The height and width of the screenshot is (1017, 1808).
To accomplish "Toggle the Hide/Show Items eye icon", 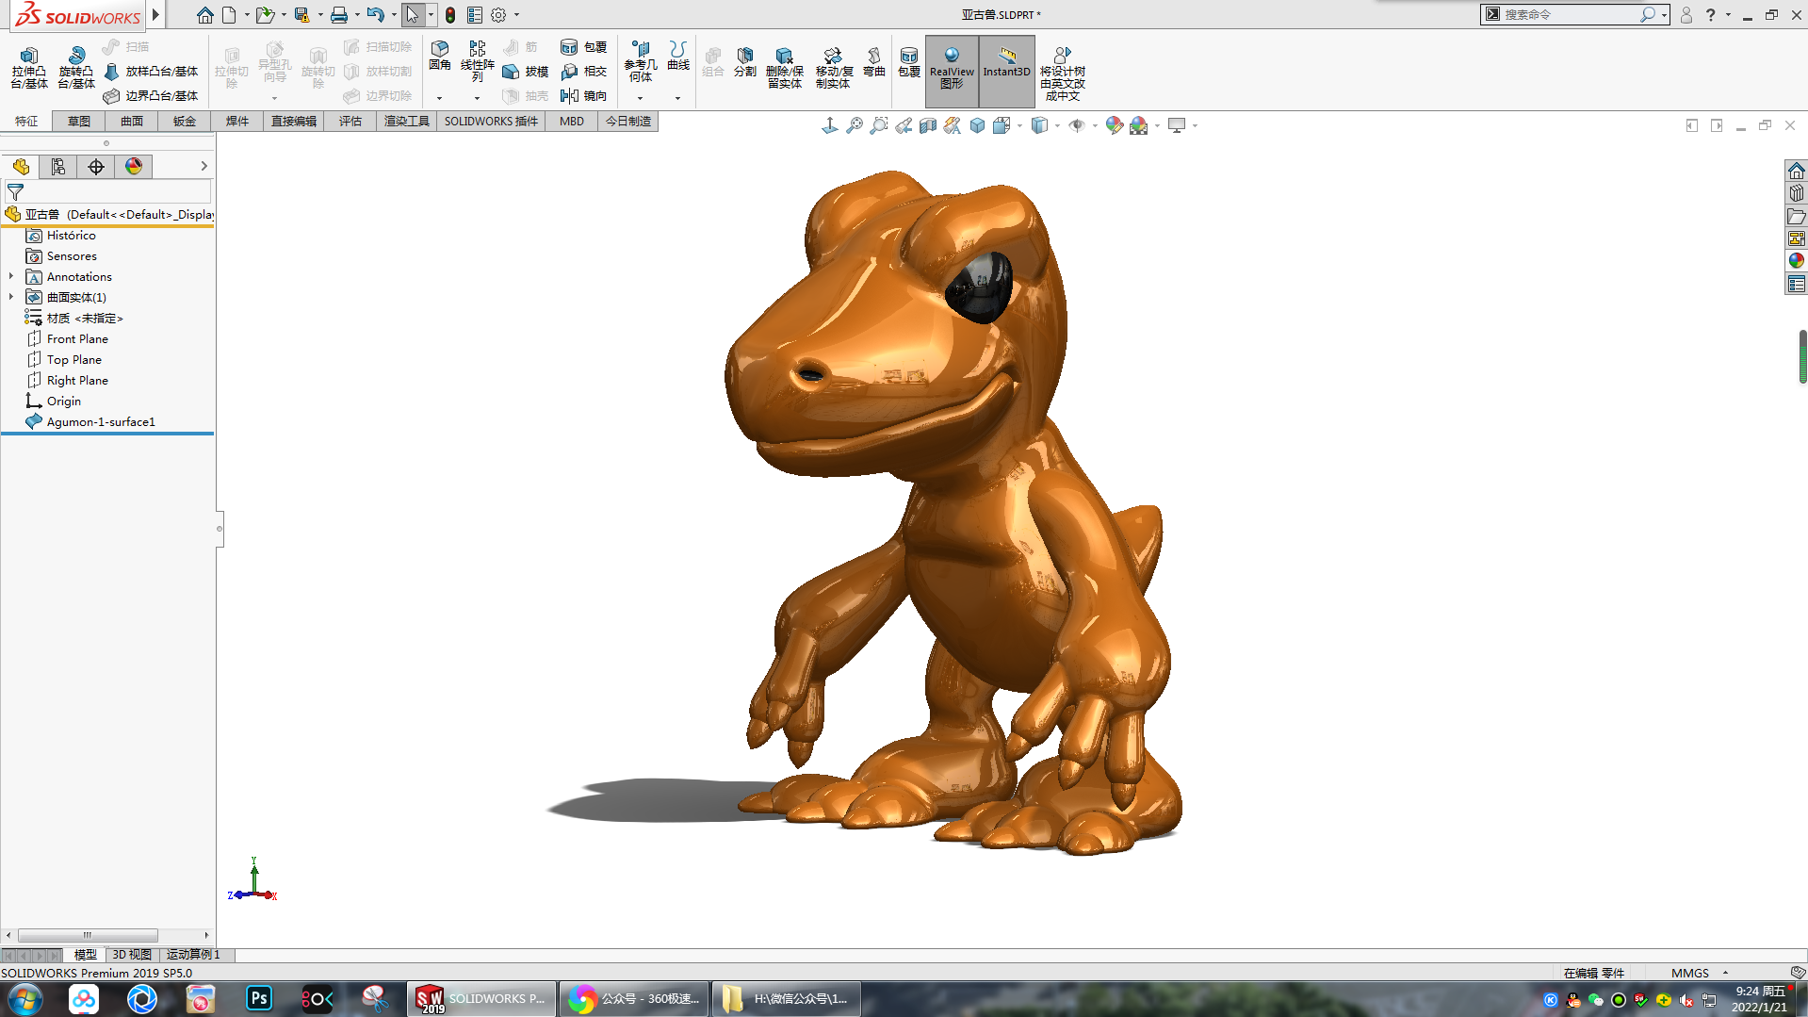I will tap(1077, 125).
